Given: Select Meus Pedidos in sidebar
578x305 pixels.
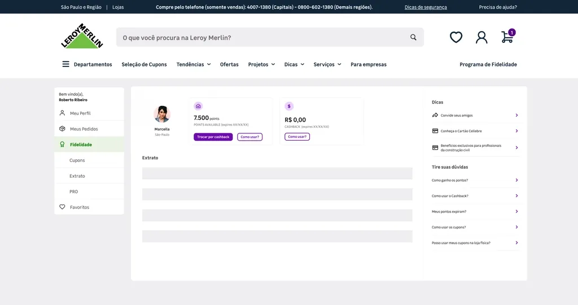Looking at the screenshot, I should (x=89, y=129).
